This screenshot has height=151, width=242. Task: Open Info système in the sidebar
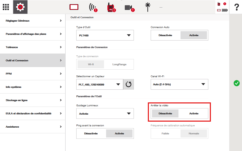tap(32, 87)
